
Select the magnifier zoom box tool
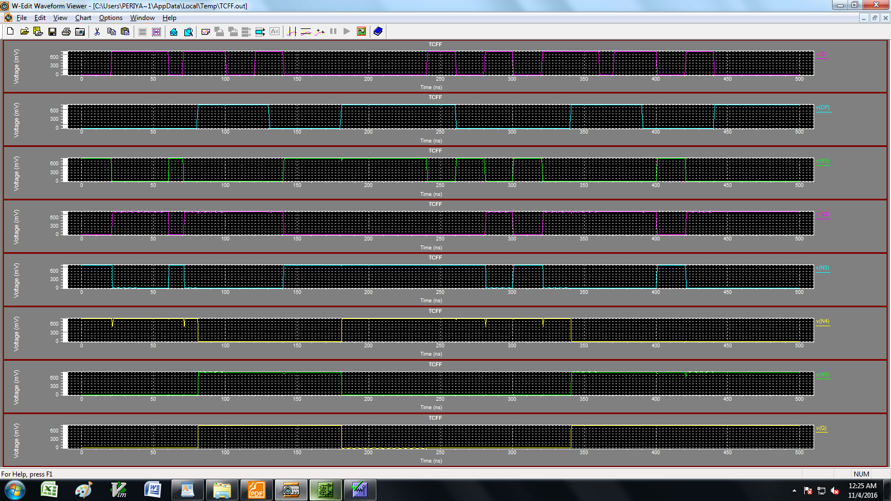tap(188, 32)
